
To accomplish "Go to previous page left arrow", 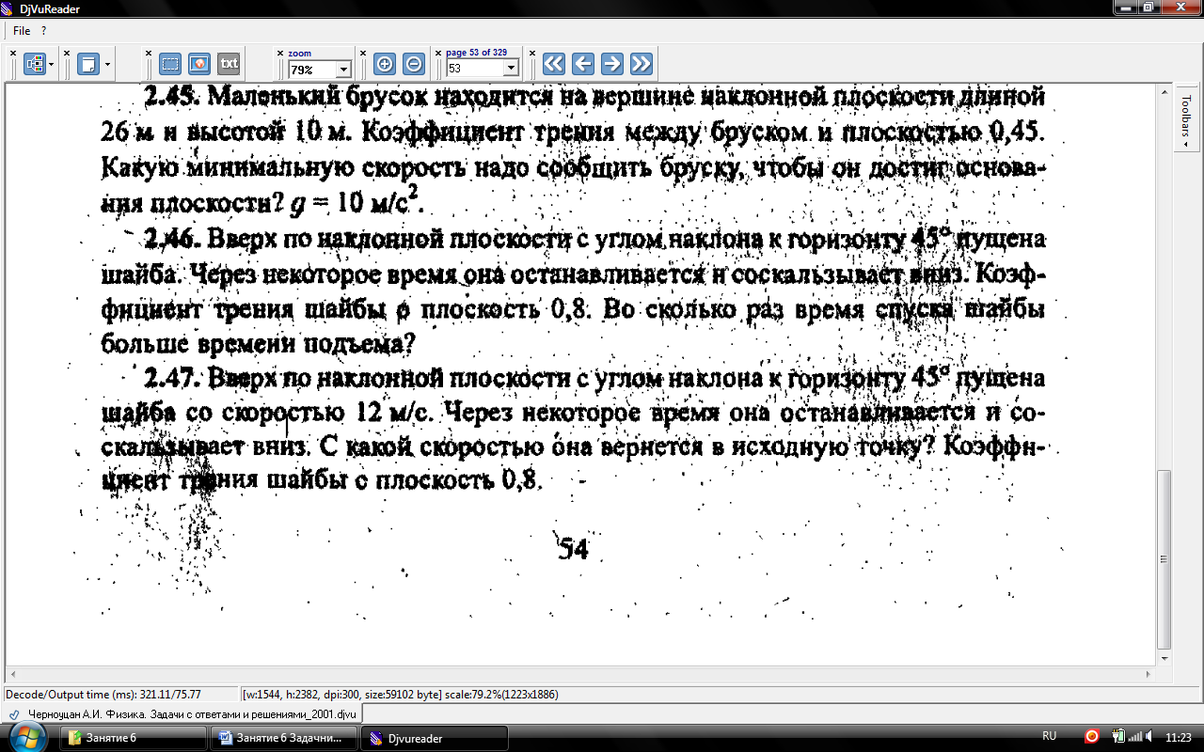I will 583,64.
